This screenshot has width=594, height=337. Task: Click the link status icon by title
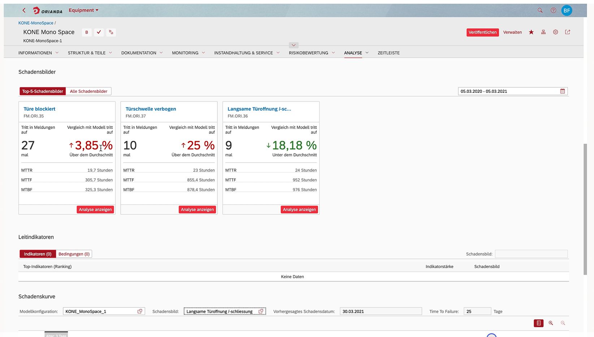[x=111, y=32]
